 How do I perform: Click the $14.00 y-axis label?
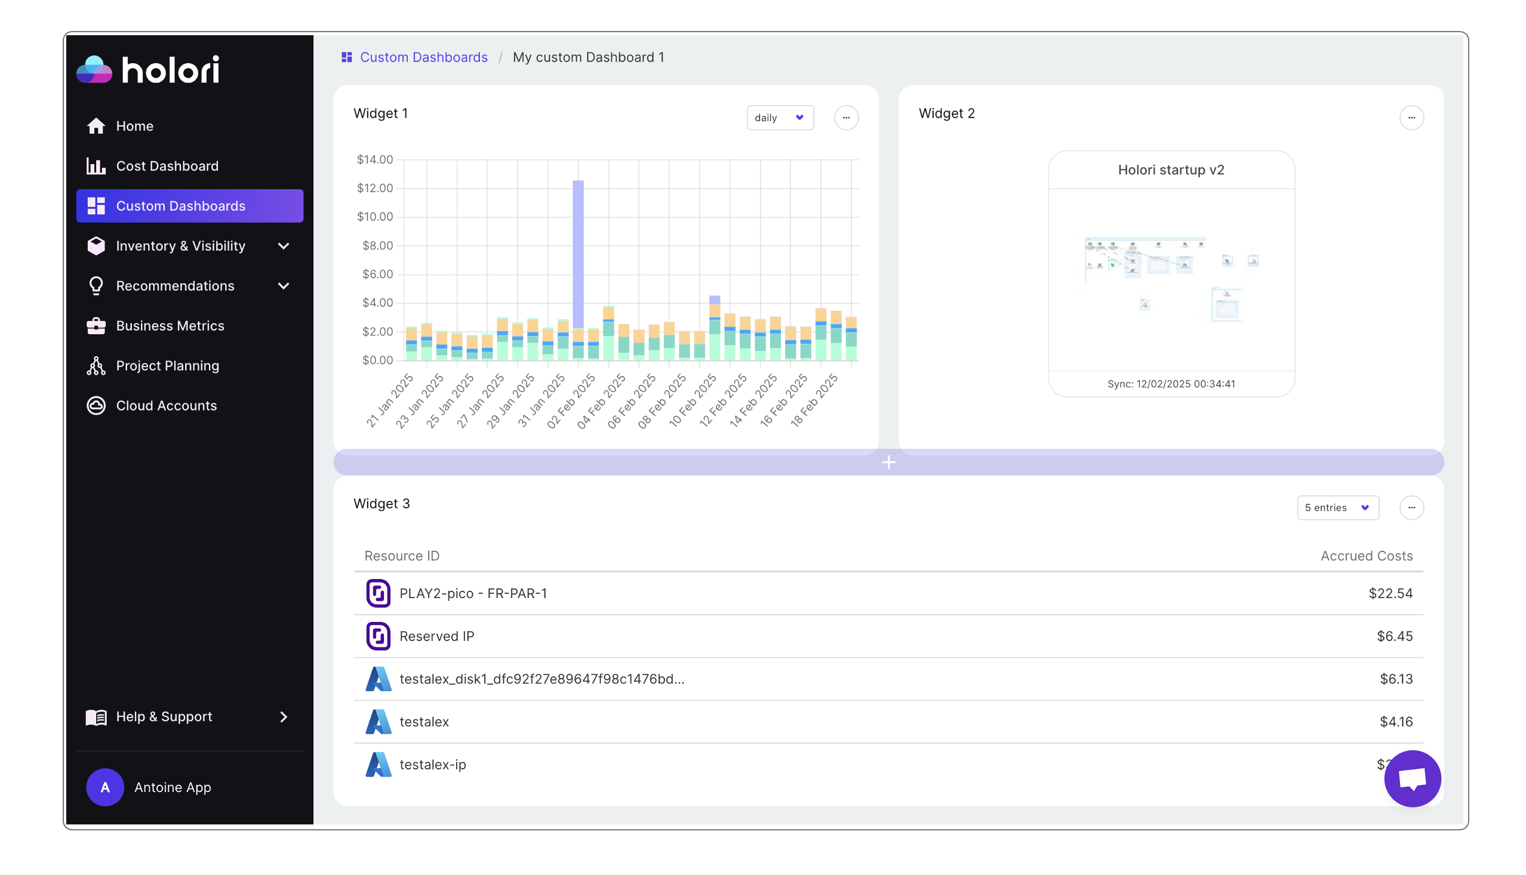tap(374, 160)
